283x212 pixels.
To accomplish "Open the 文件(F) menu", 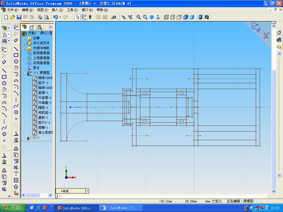I will point(13,10).
